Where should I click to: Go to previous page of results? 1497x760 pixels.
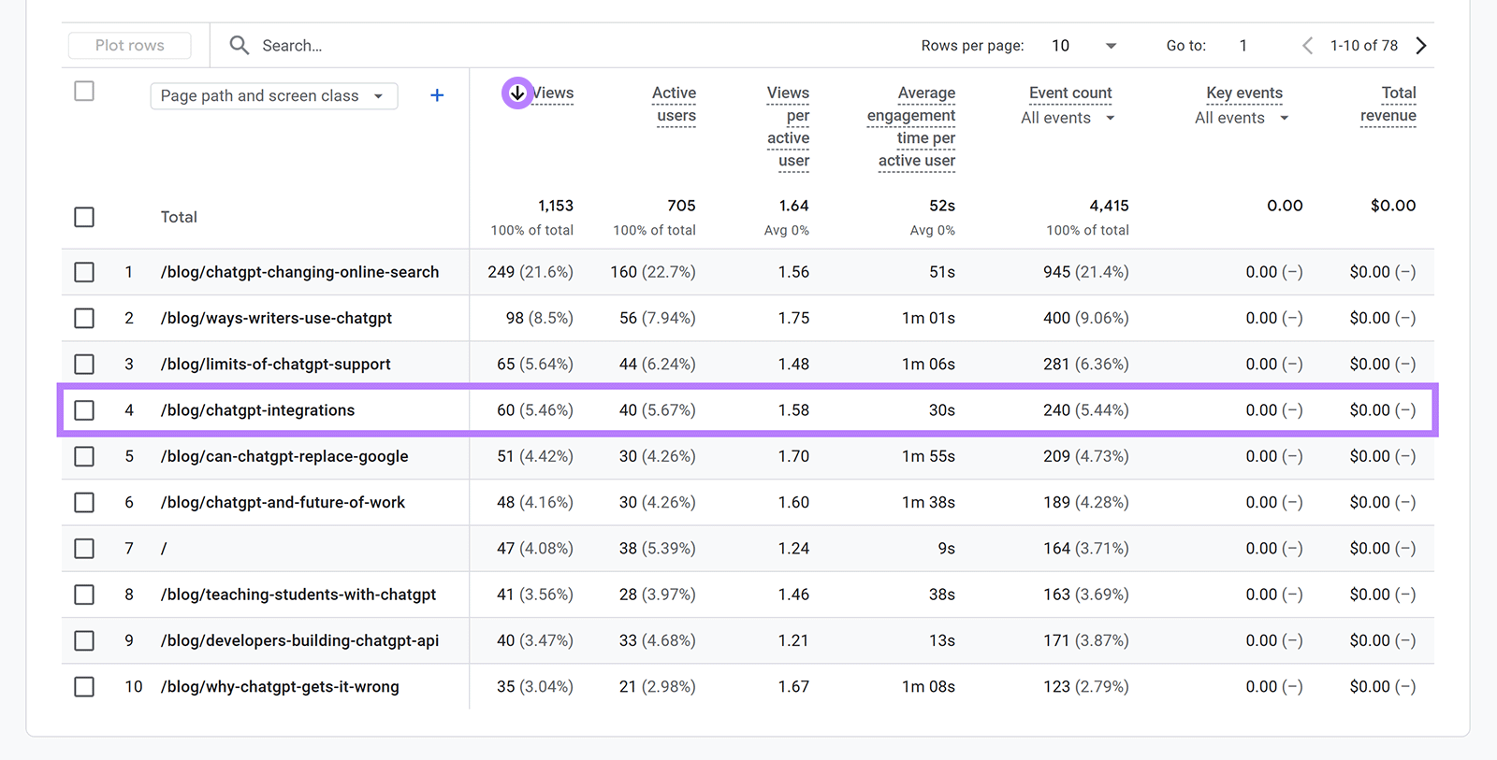pyautogui.click(x=1307, y=46)
